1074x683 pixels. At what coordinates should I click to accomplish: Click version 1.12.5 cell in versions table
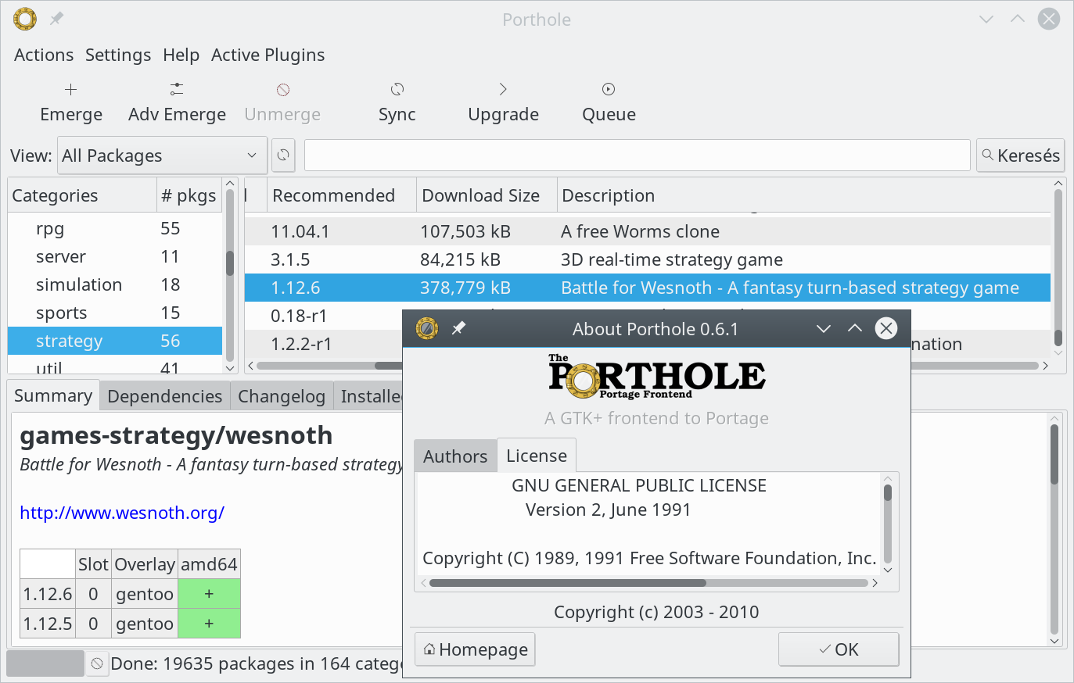[x=48, y=624]
